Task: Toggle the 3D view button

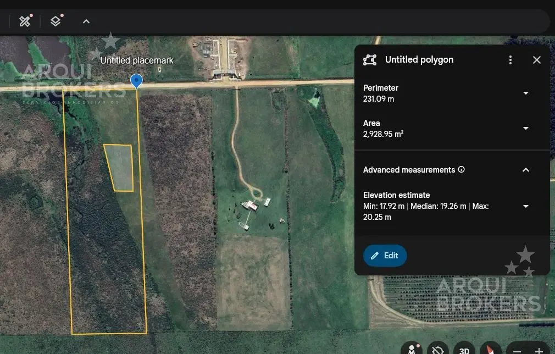Action: point(464,350)
